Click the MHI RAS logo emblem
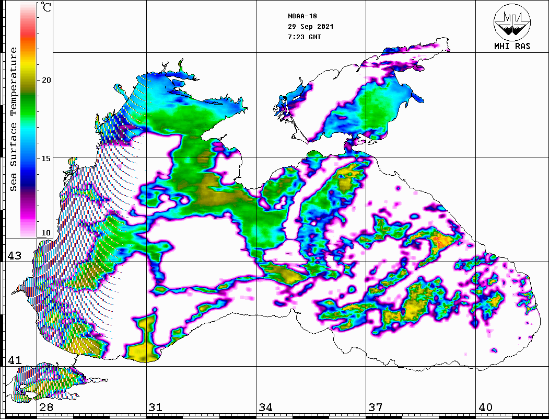Viewport: 549px width, 419px height. pos(512,22)
